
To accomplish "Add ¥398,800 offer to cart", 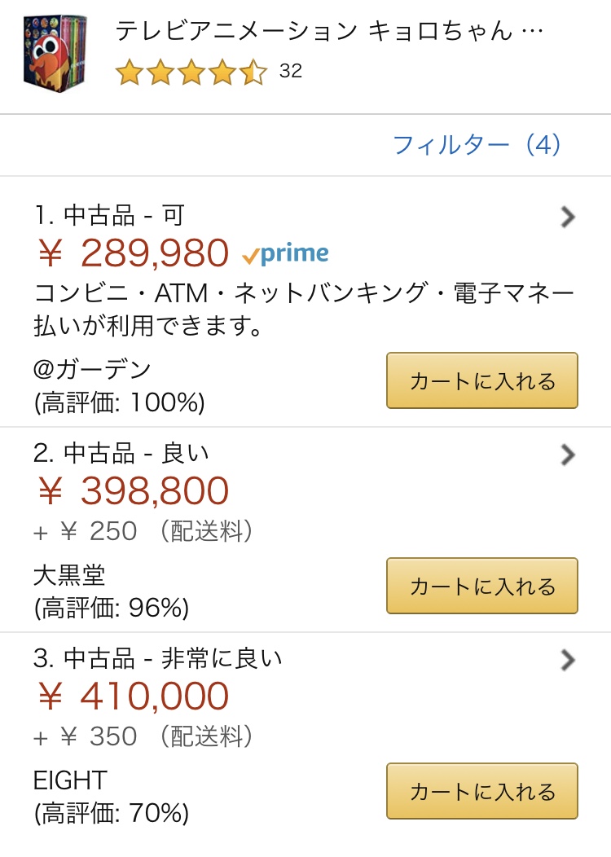I will tap(481, 586).
